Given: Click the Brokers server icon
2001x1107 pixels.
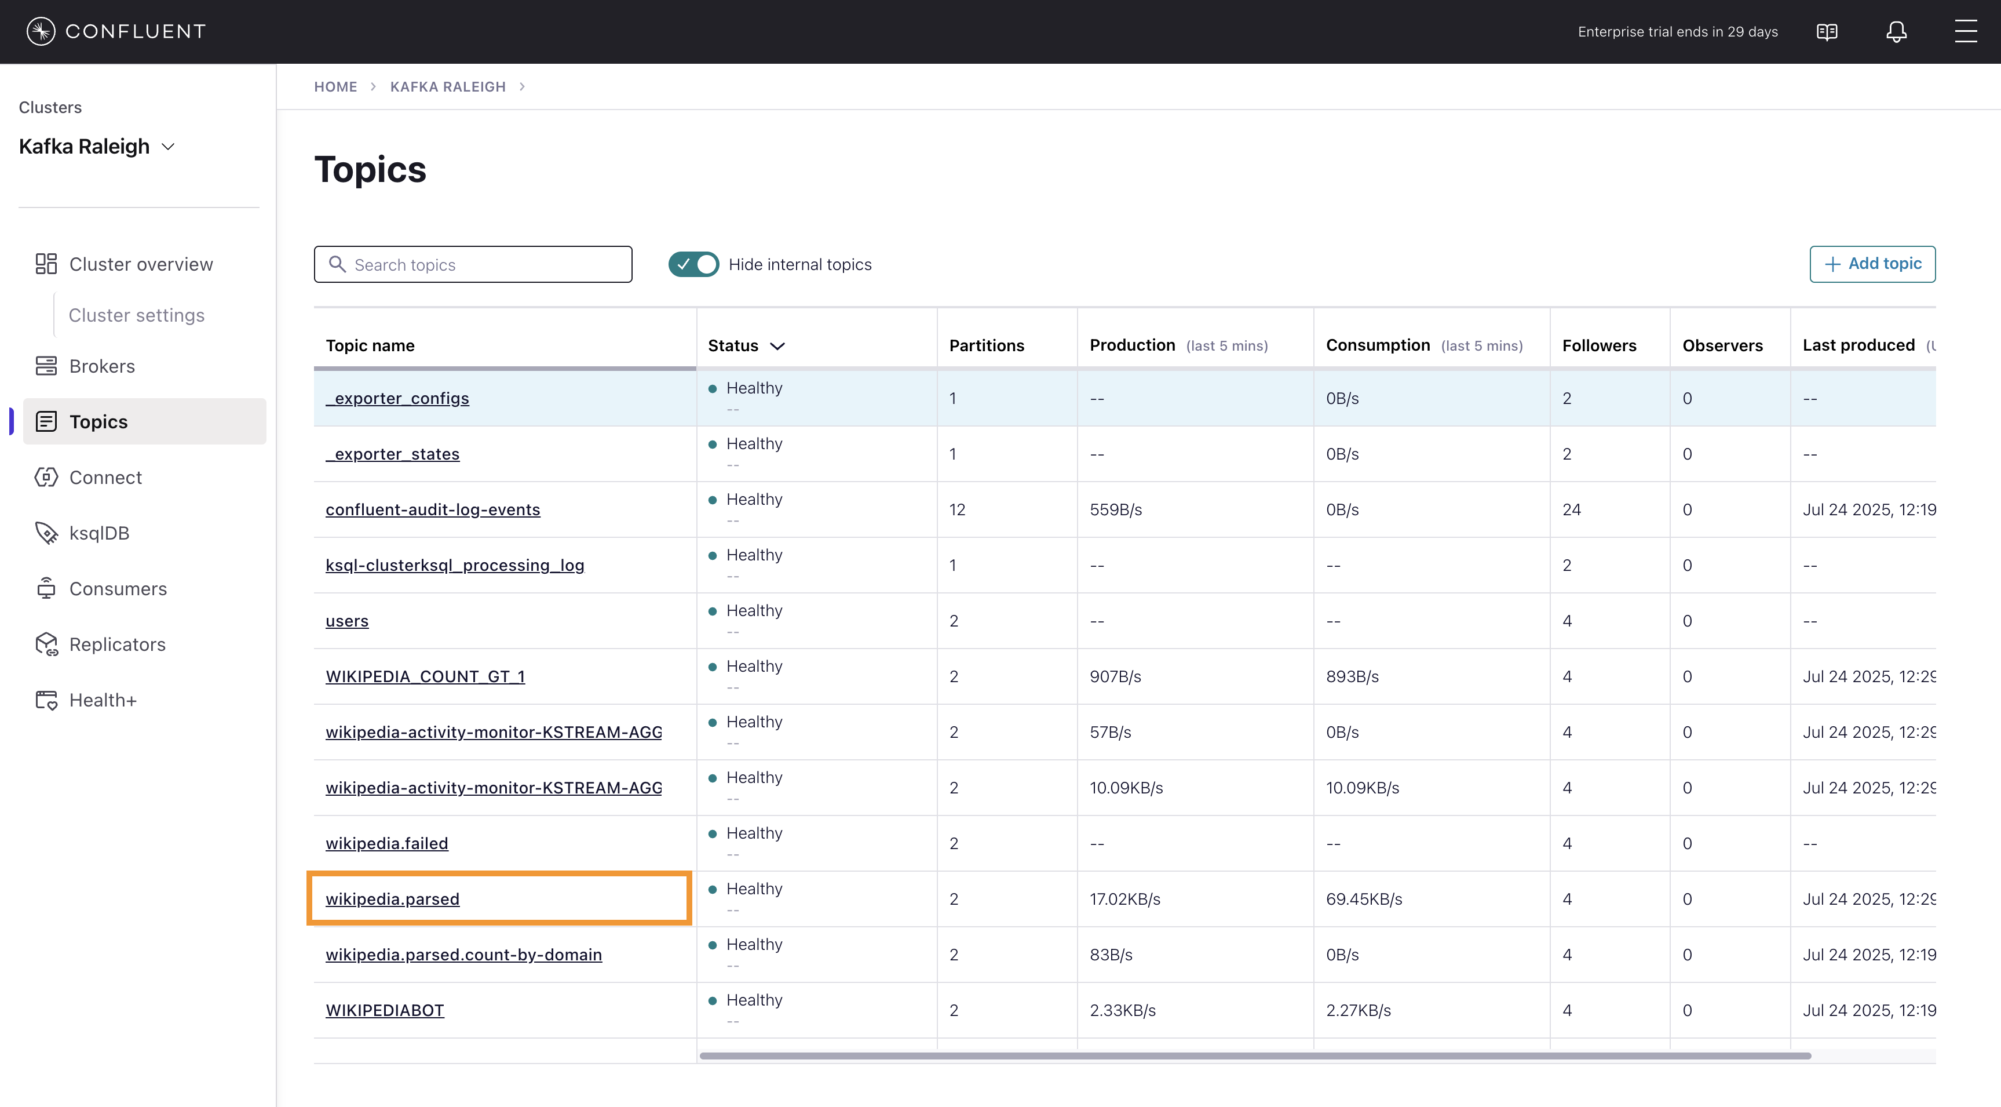Looking at the screenshot, I should 46,366.
